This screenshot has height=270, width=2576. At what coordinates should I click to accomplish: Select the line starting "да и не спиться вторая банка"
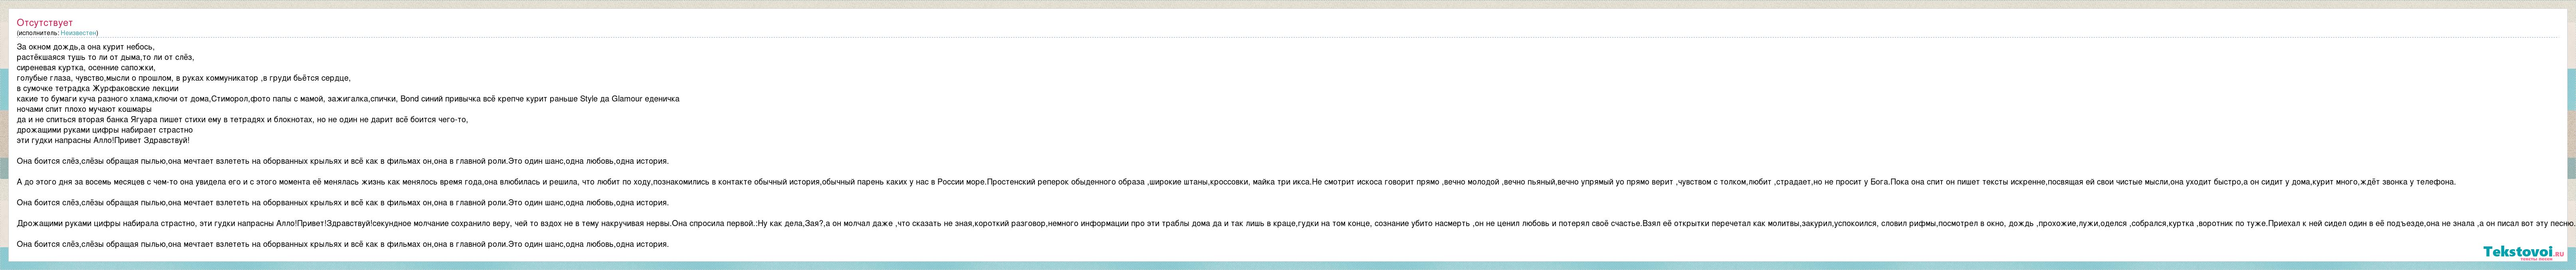[x=242, y=120]
